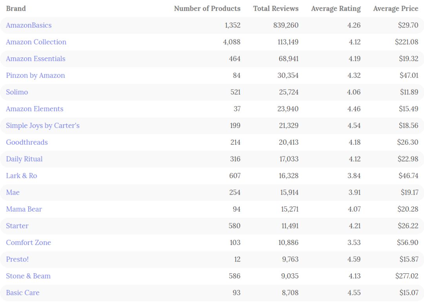Select the 3.84 average rating cell
424x302 pixels.
tap(354, 176)
